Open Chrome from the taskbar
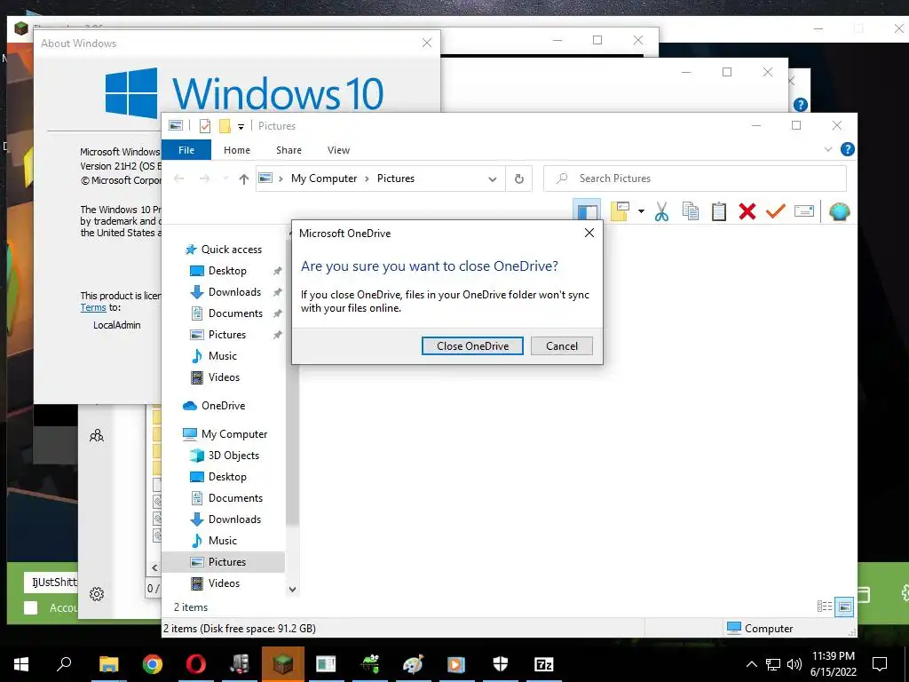Image resolution: width=909 pixels, height=682 pixels. 153,664
